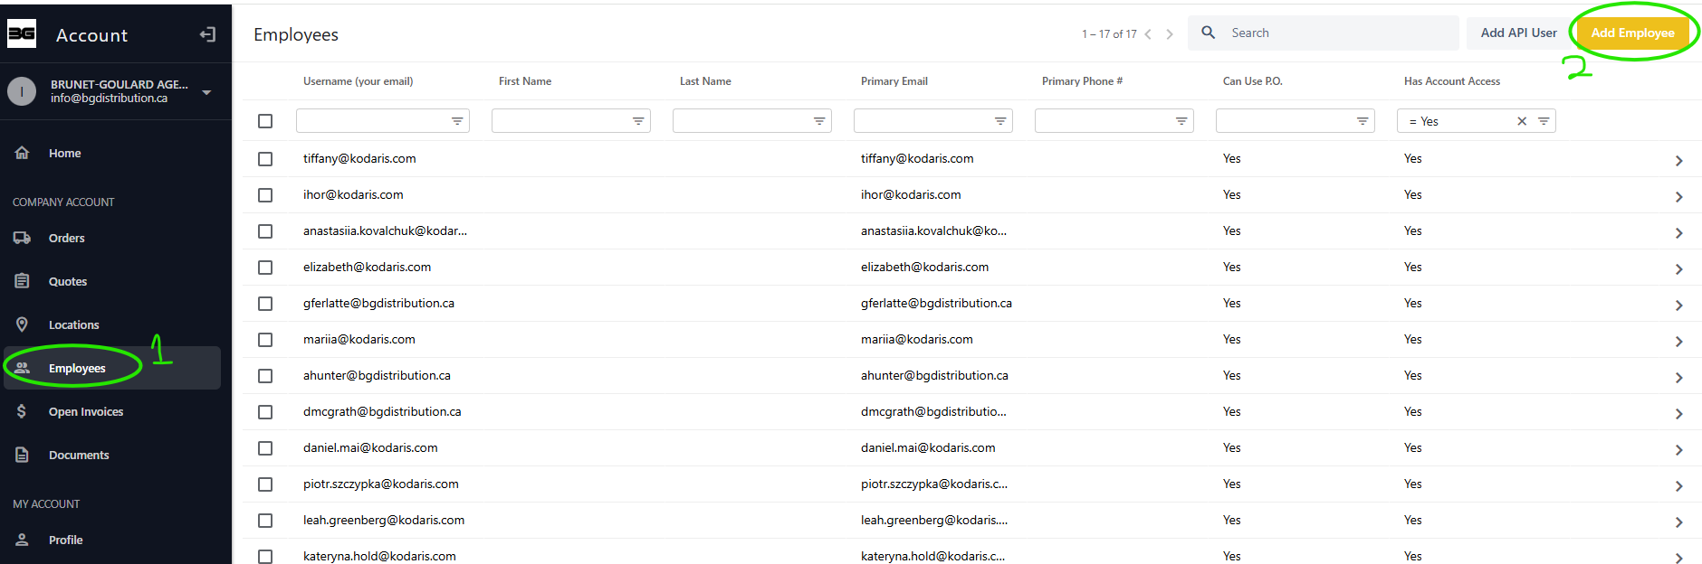Open Quotes in the sidebar
This screenshot has width=1702, height=564.
[x=112, y=281]
